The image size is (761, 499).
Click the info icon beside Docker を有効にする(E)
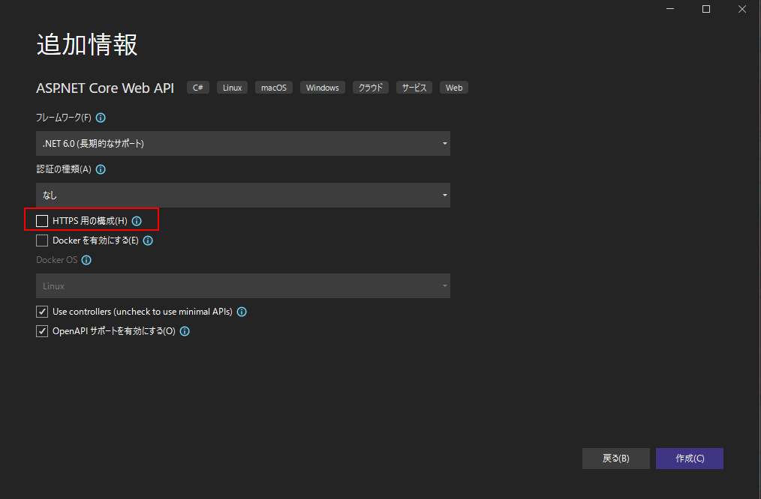[148, 241]
